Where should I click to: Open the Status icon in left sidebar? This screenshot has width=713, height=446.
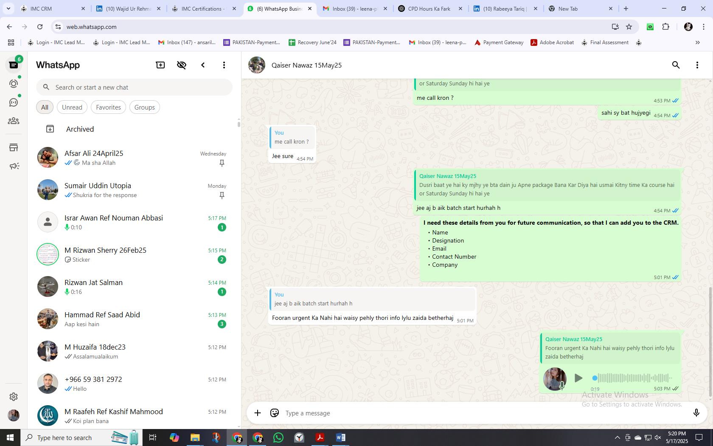[14, 84]
